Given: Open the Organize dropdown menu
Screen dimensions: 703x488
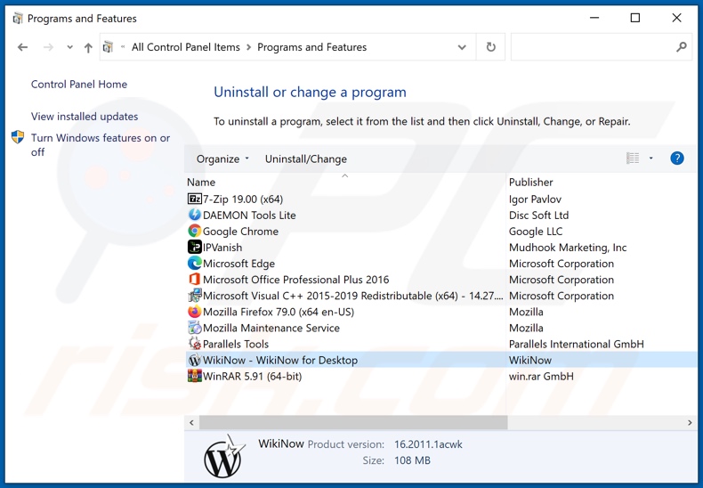Looking at the screenshot, I should click(x=222, y=159).
